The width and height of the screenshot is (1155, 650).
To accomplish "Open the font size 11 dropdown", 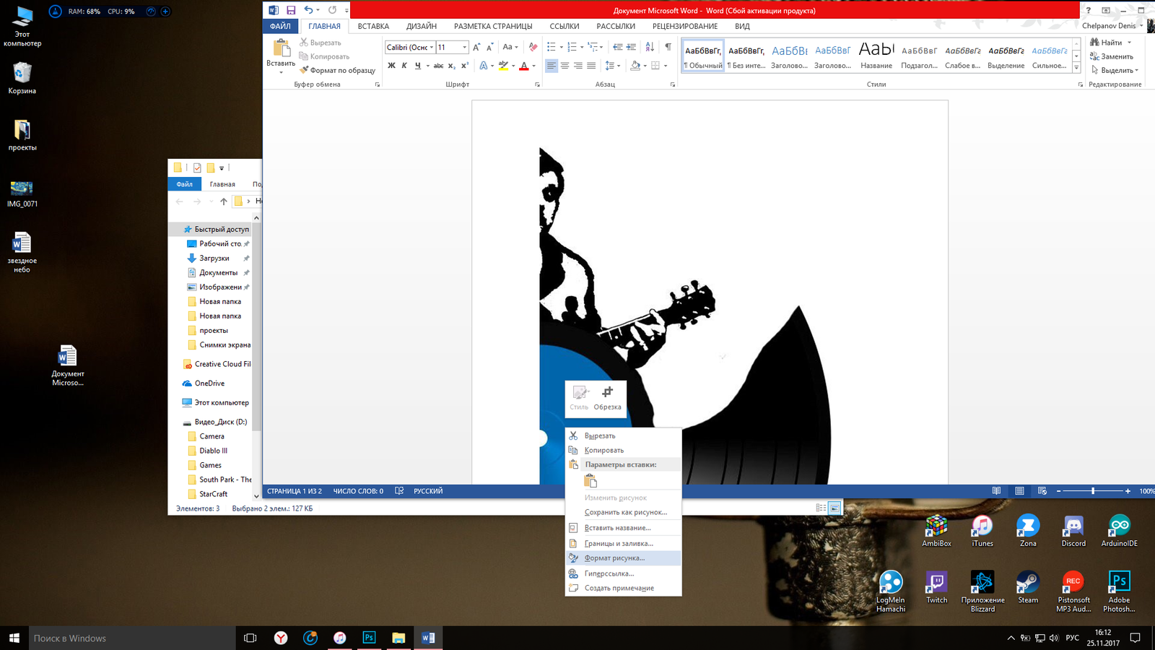I will 464,48.
